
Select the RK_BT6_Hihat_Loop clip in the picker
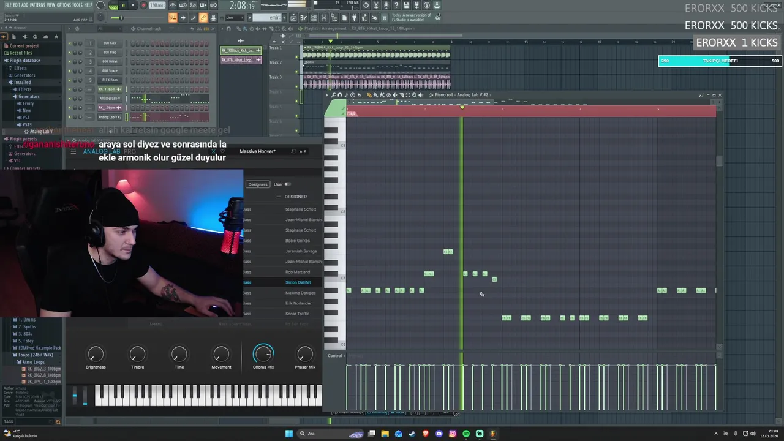[241, 60]
